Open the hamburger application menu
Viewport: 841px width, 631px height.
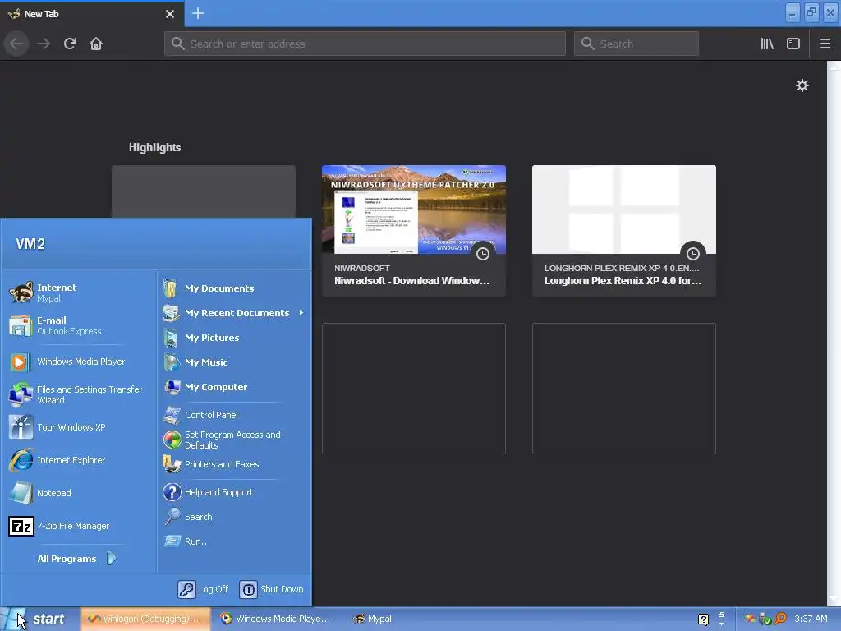(825, 44)
